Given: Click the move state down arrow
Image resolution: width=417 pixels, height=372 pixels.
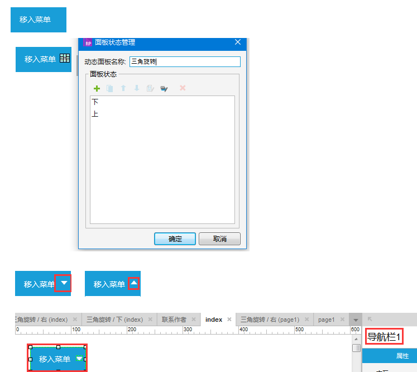Looking at the screenshot, I should (x=137, y=88).
